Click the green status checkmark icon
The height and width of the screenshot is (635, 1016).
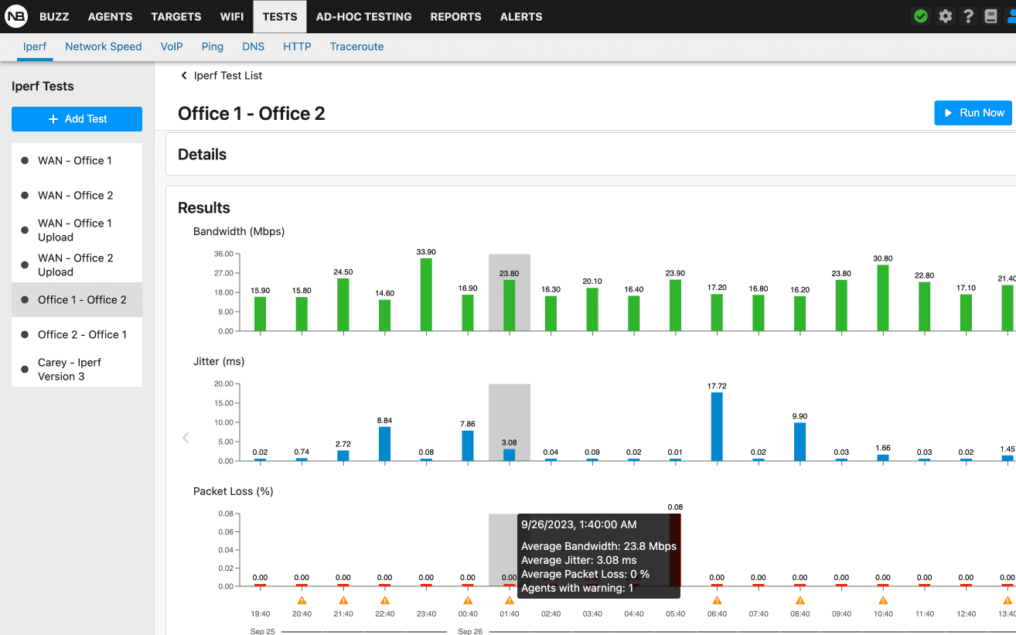(920, 16)
